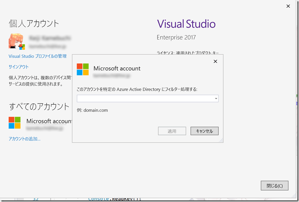Image resolution: width=299 pixels, height=202 pixels.
Task: Click the 個人アカウント heading
Action: tap(34, 23)
